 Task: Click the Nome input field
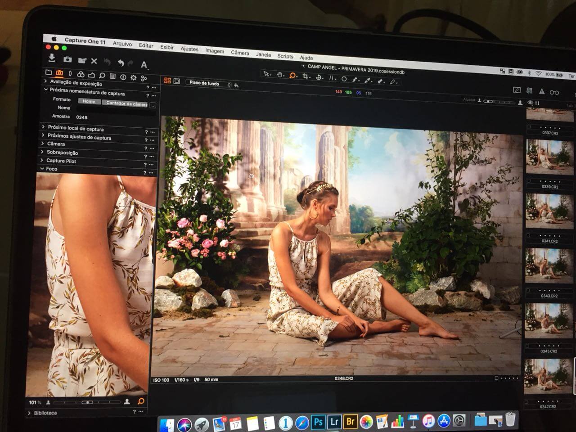tap(116, 109)
